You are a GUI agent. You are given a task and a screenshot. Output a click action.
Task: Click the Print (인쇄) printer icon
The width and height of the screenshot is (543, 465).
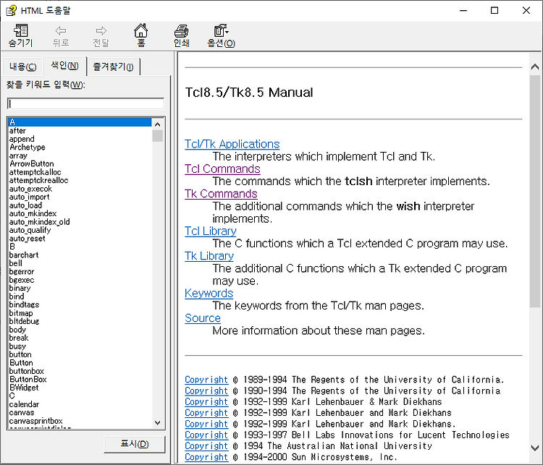[x=181, y=31]
